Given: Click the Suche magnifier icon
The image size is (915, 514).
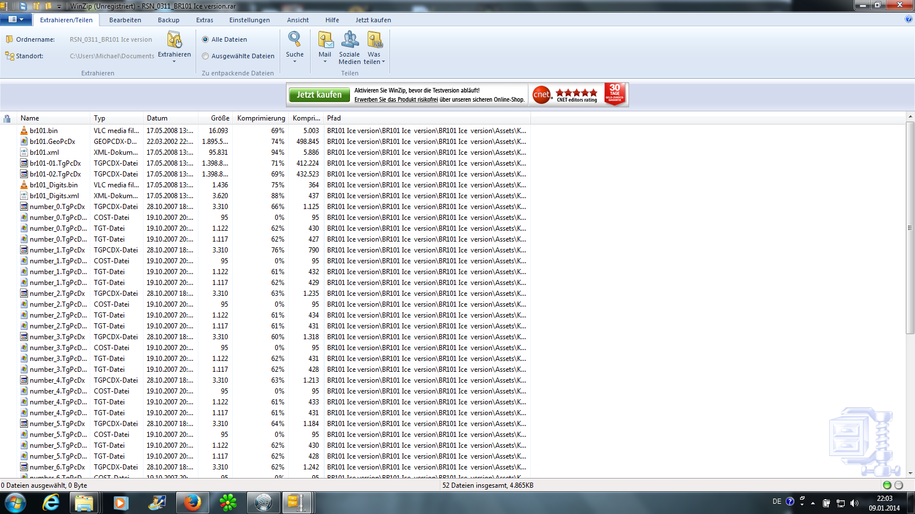Looking at the screenshot, I should point(295,39).
